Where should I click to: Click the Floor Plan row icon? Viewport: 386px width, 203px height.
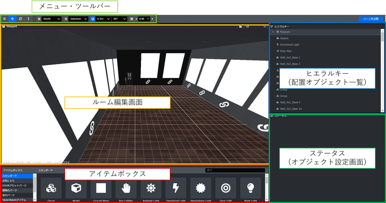pyautogui.click(x=278, y=51)
